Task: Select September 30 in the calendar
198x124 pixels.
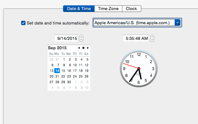Action: coord(69,82)
